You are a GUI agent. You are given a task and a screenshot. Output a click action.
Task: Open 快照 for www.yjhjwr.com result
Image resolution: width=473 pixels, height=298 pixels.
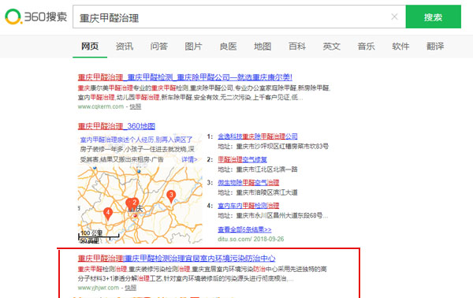pos(131,288)
